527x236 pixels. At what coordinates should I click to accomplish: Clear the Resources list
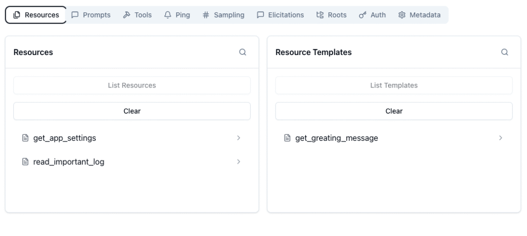[x=132, y=111]
